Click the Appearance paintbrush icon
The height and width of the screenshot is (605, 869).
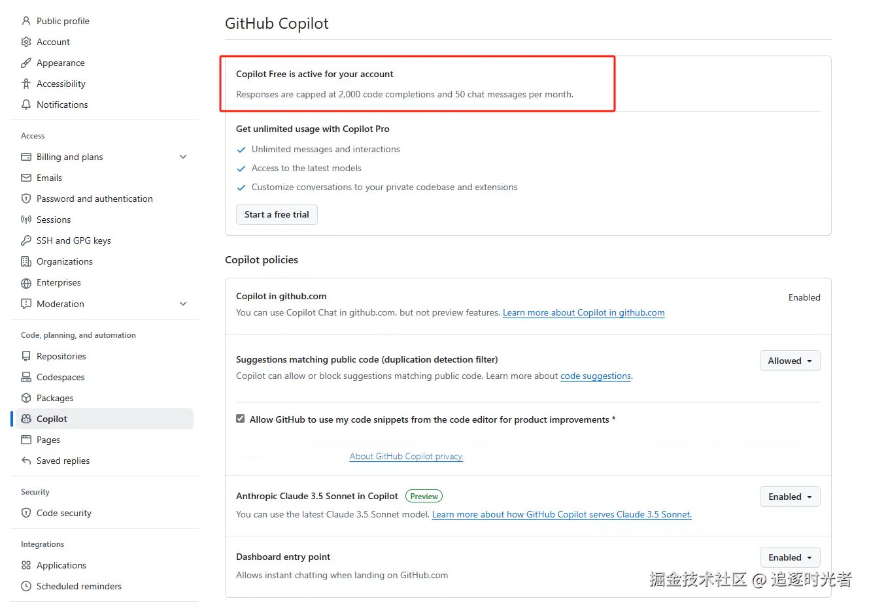point(26,63)
